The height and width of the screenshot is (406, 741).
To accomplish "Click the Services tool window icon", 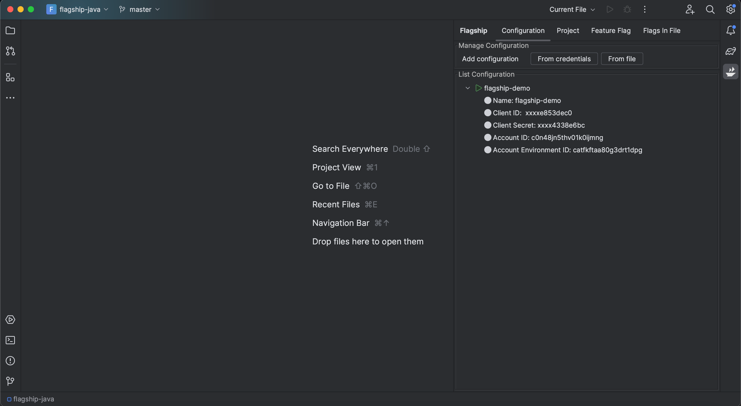I will pos(10,319).
